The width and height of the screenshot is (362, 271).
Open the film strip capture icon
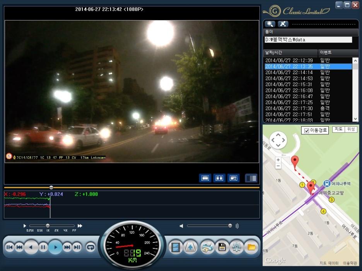(176, 247)
